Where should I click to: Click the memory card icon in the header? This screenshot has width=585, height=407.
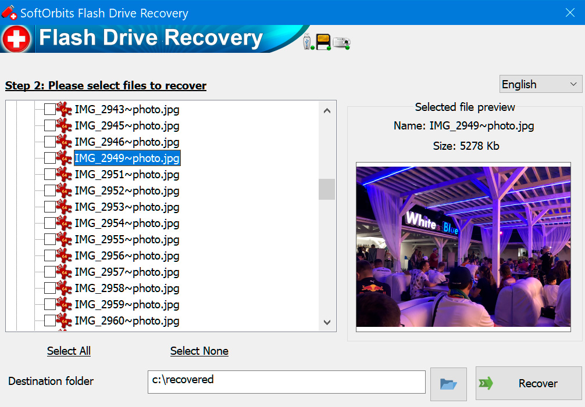tap(322, 42)
